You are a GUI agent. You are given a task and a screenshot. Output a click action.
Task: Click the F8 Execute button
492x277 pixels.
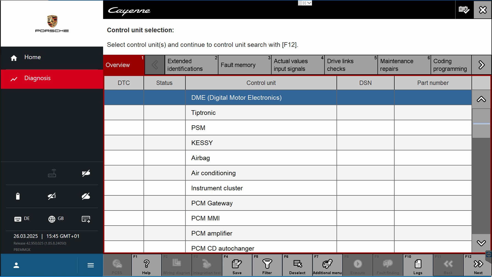[358, 265]
